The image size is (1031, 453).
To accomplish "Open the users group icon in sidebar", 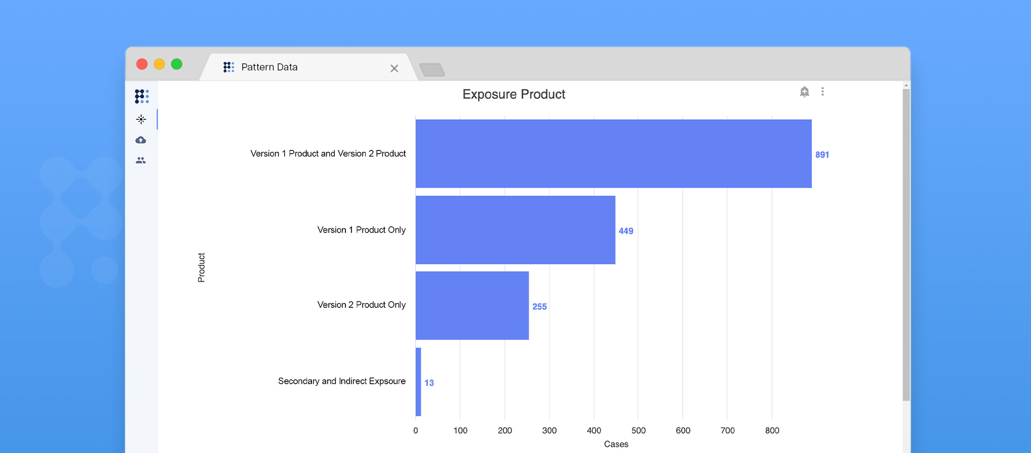I will click(x=141, y=160).
